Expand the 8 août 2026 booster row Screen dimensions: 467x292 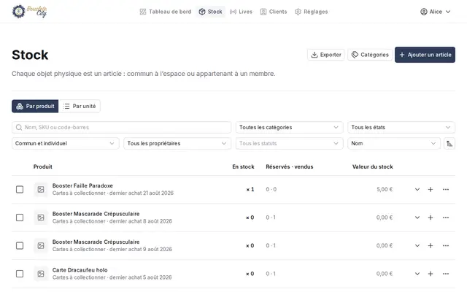[x=417, y=218]
